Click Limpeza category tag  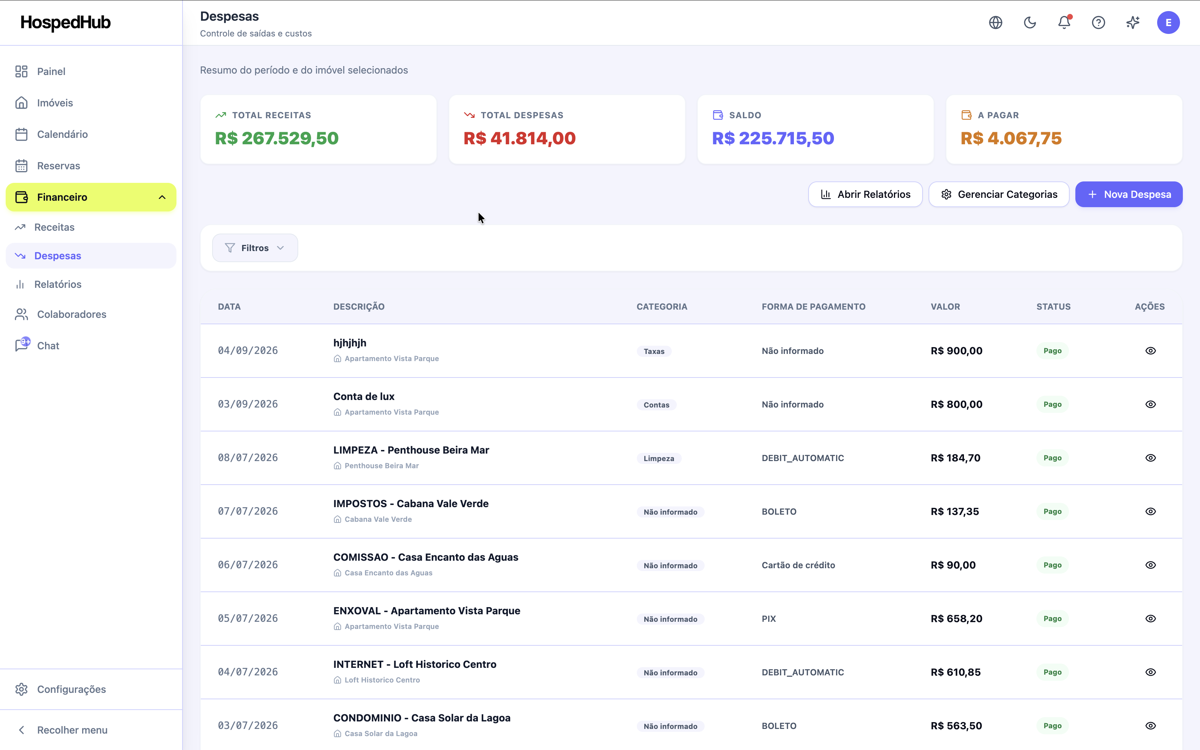659,458
